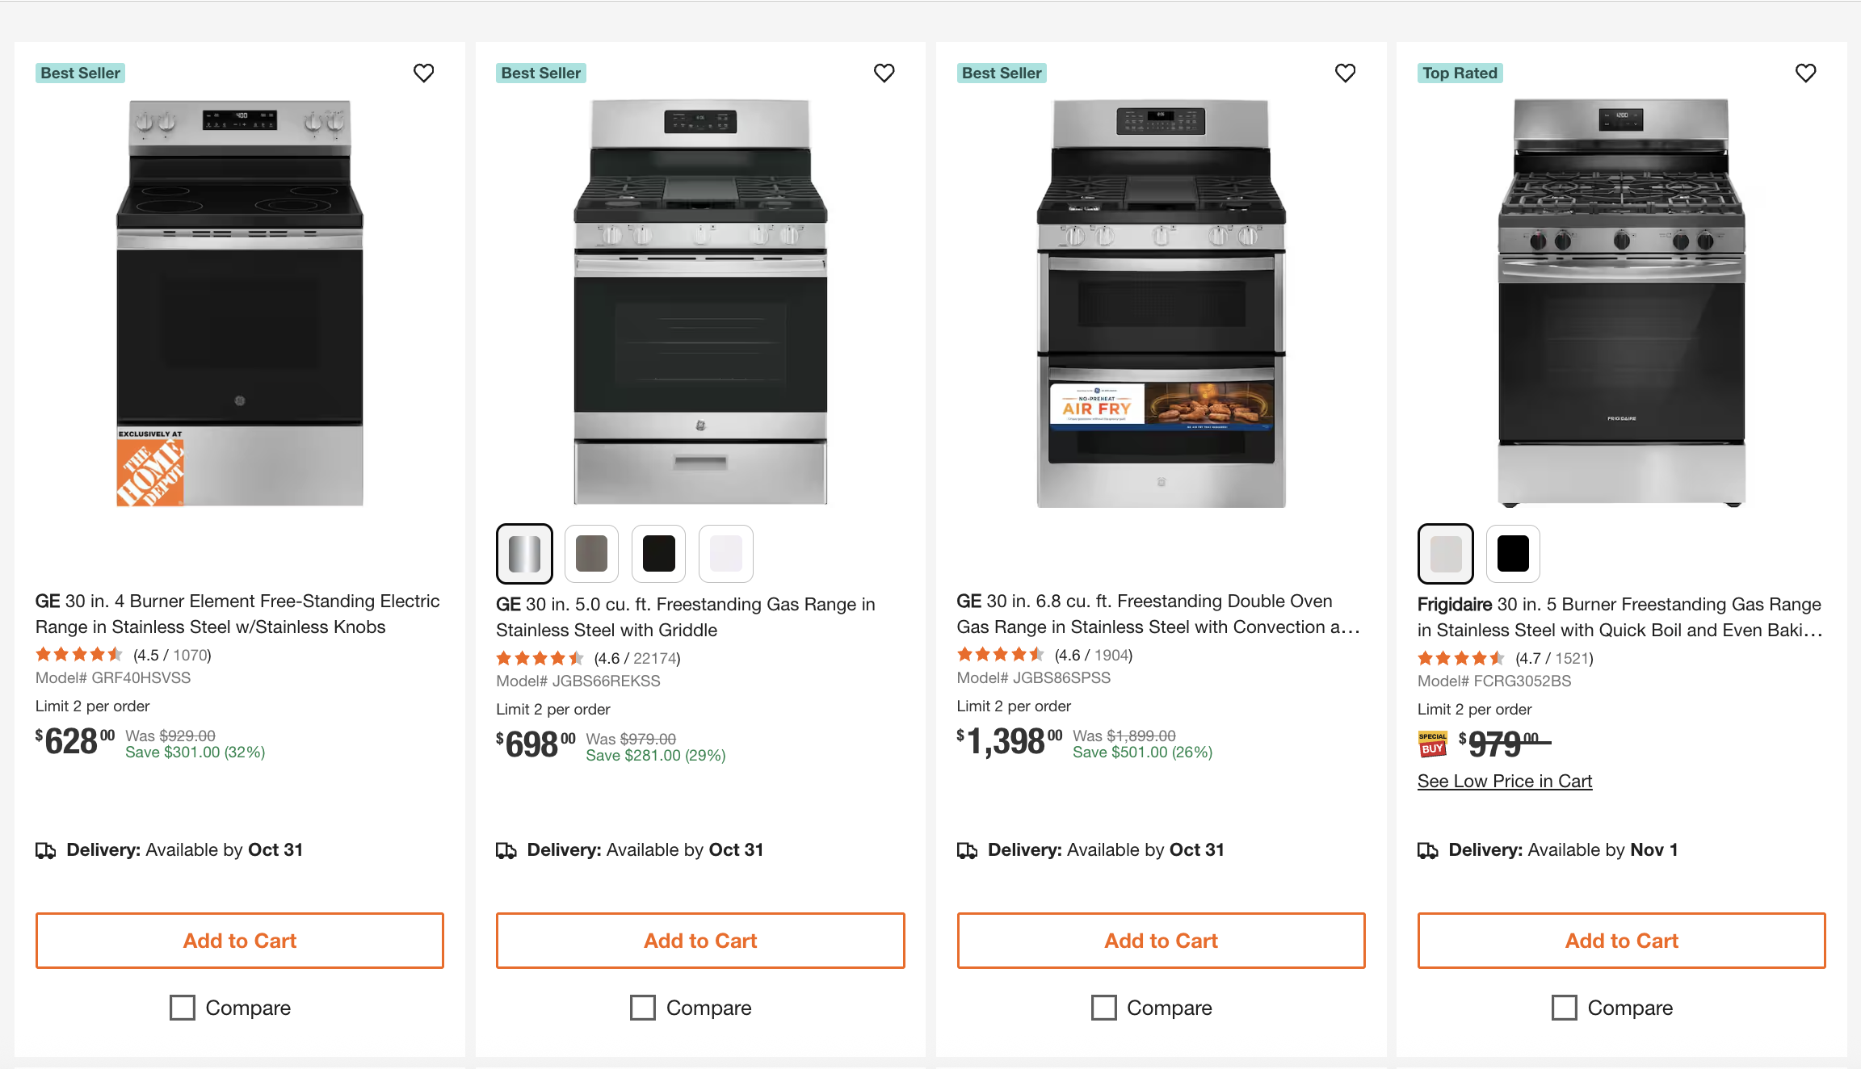Check Compare for GE Double Oven range
Screen dimensions: 1861x1069
(x=1103, y=1008)
